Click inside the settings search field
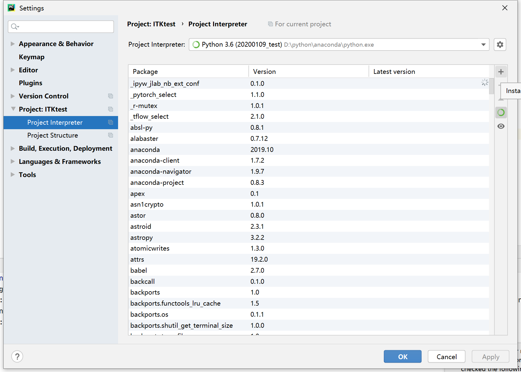Viewport: 521px width, 372px height. [x=61, y=27]
